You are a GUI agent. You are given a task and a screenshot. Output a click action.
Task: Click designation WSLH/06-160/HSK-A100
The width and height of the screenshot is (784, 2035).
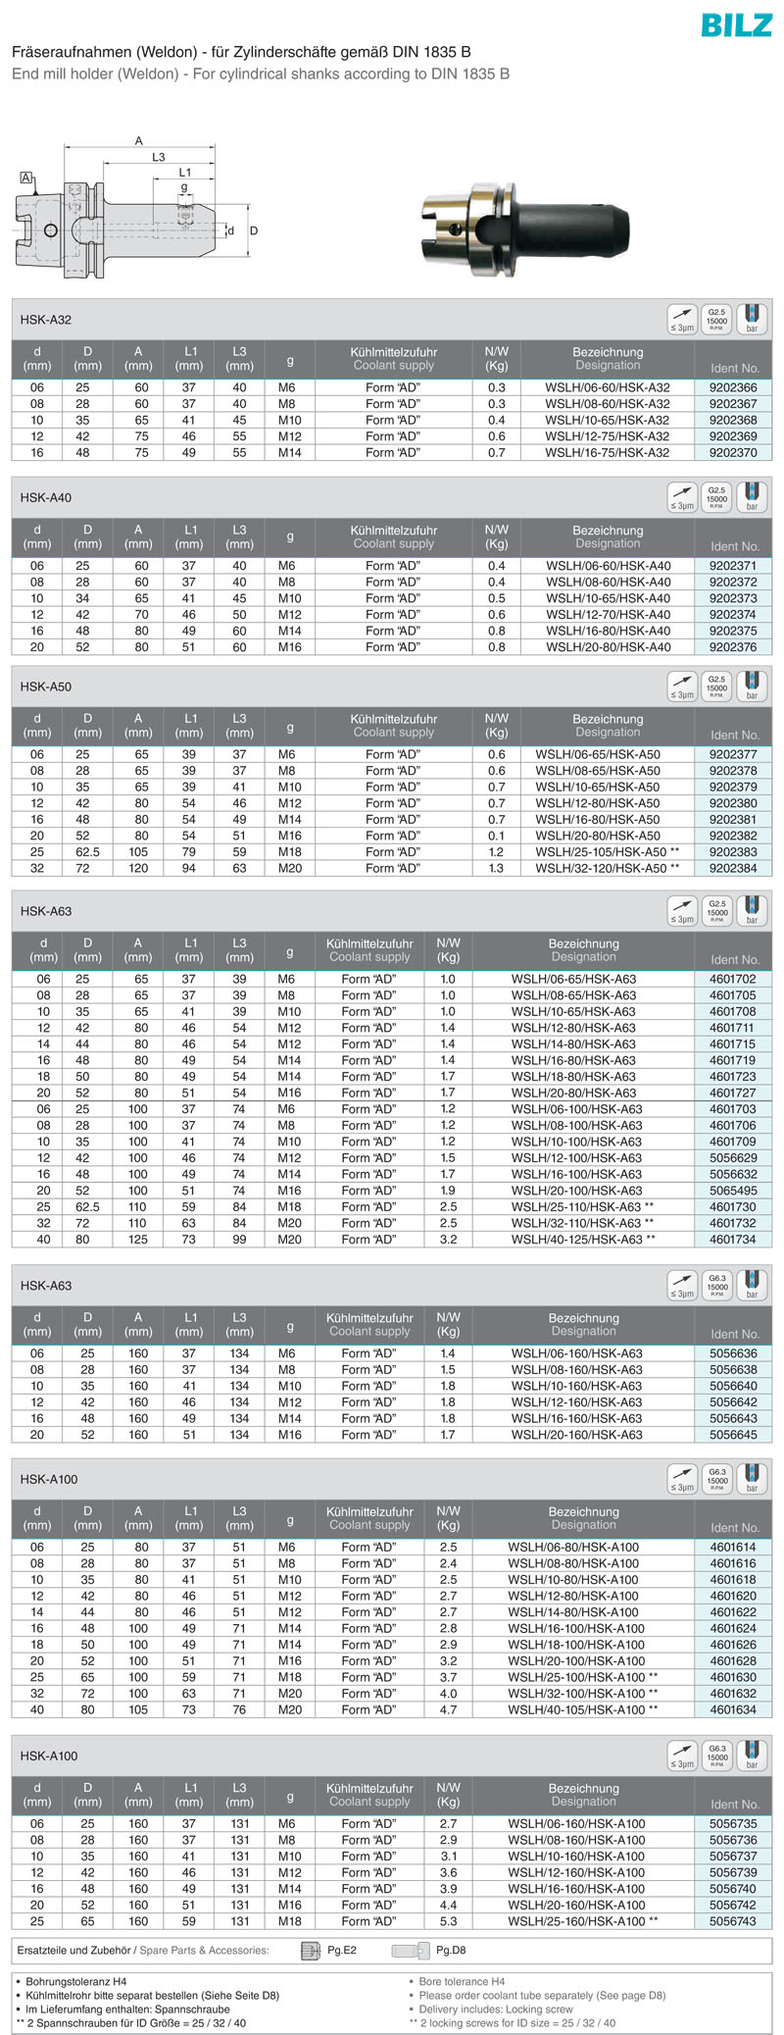tap(576, 1823)
